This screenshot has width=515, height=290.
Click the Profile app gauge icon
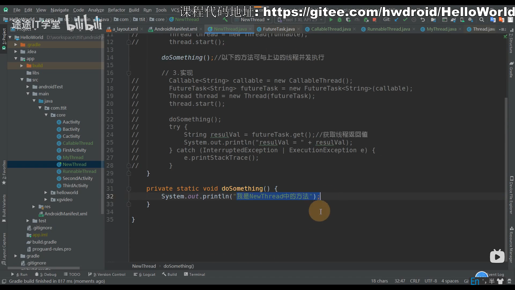point(357,20)
